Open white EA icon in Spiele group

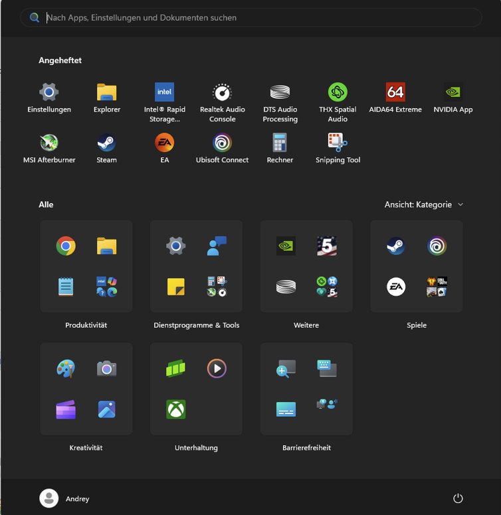(396, 287)
